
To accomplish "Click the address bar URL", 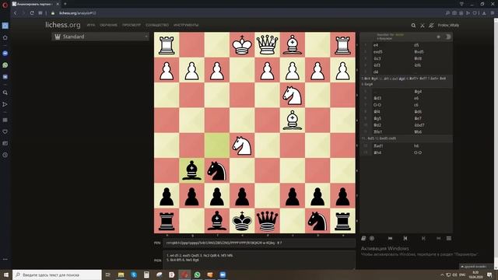I will pos(78,13).
